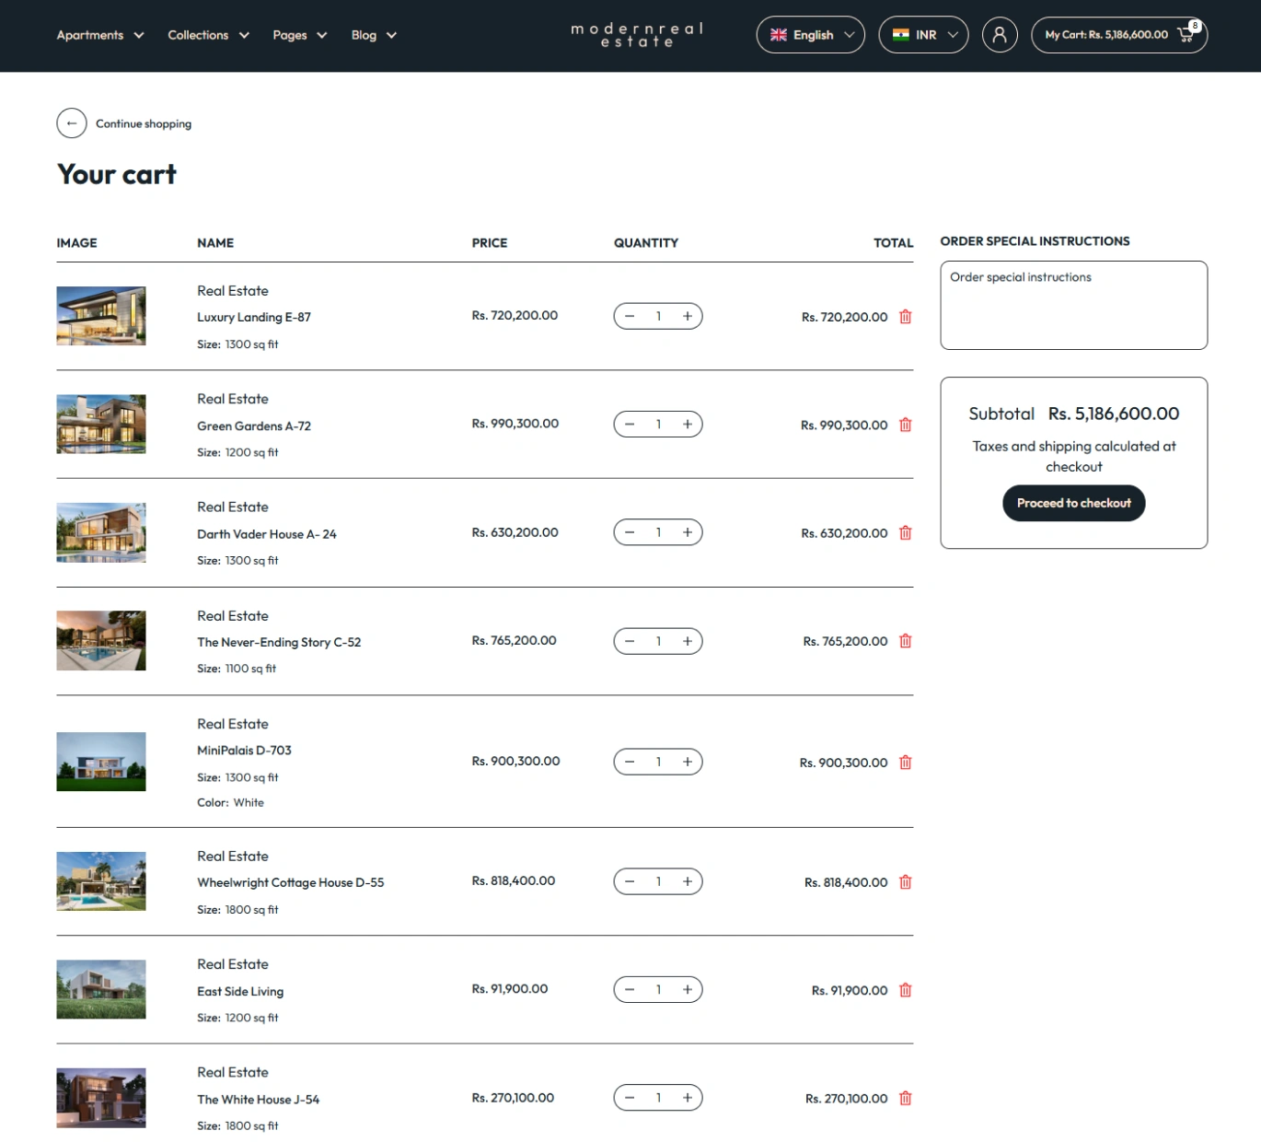Click the back arrow to continue shopping
The width and height of the screenshot is (1261, 1142).
point(72,123)
